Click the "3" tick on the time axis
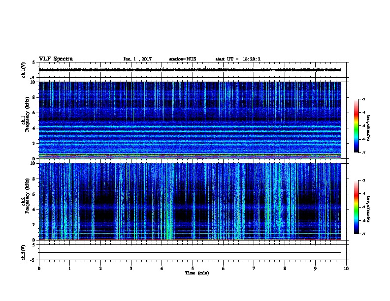Image resolution: width=390 pixels, height=301 pixels. tap(131, 269)
